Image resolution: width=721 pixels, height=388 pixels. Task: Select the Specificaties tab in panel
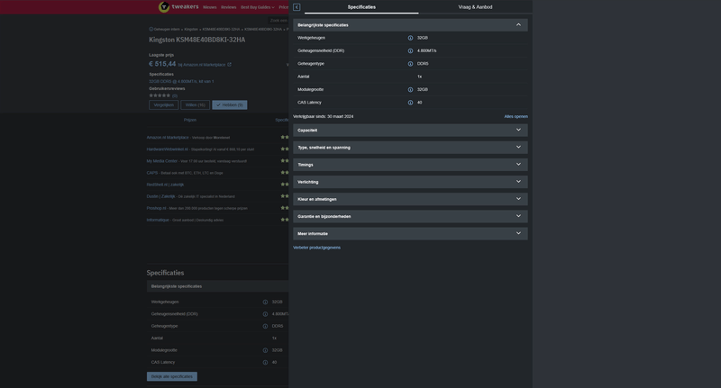(361, 7)
